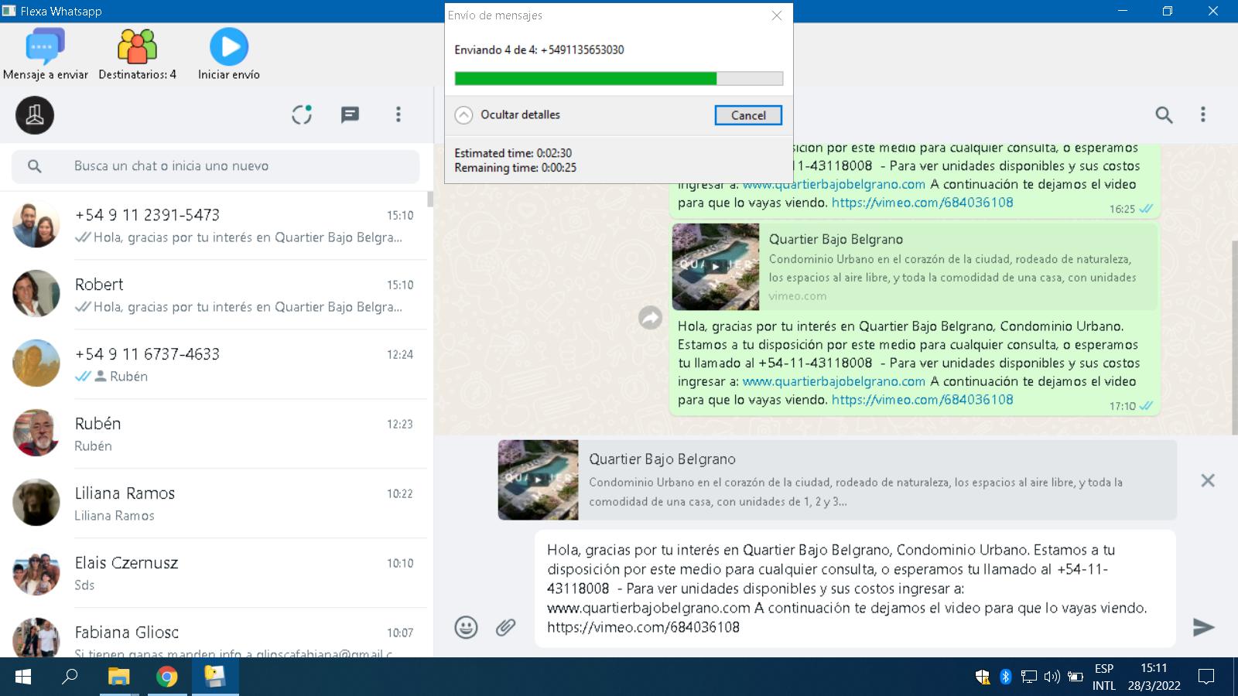This screenshot has height=696, width=1238.
Task: Open the Bluetooth tray icon
Action: point(1006,677)
